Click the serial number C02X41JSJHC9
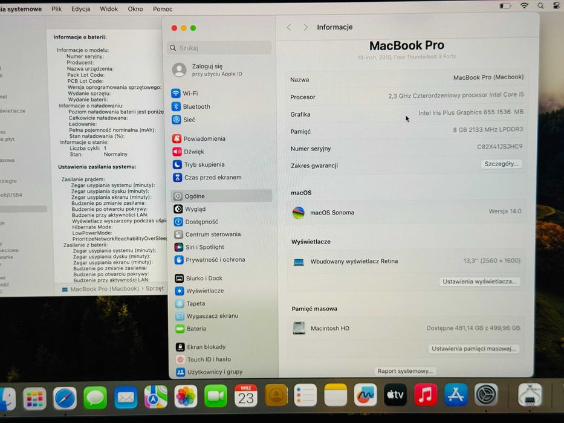 click(x=499, y=147)
